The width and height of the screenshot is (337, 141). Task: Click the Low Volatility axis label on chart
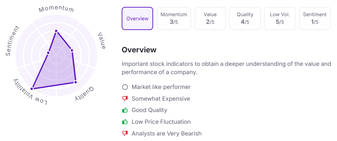point(30,92)
